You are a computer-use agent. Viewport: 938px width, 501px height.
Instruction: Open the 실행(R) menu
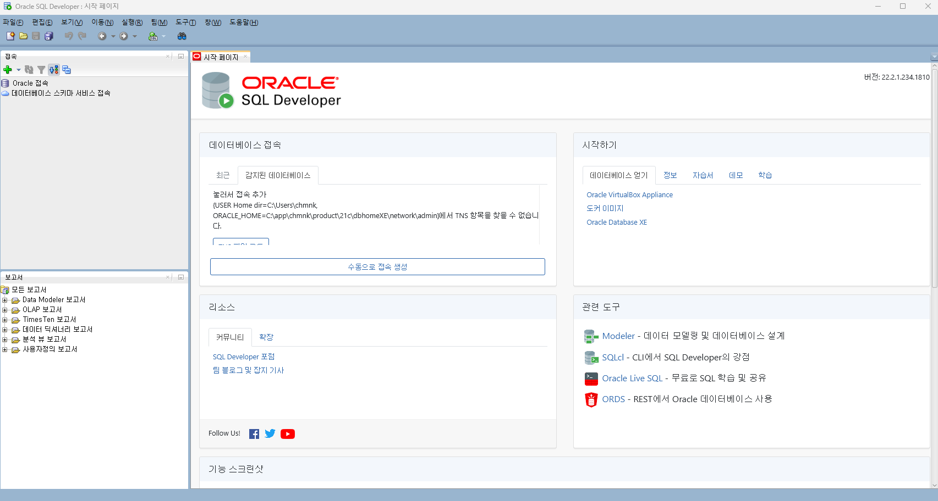[132, 23]
